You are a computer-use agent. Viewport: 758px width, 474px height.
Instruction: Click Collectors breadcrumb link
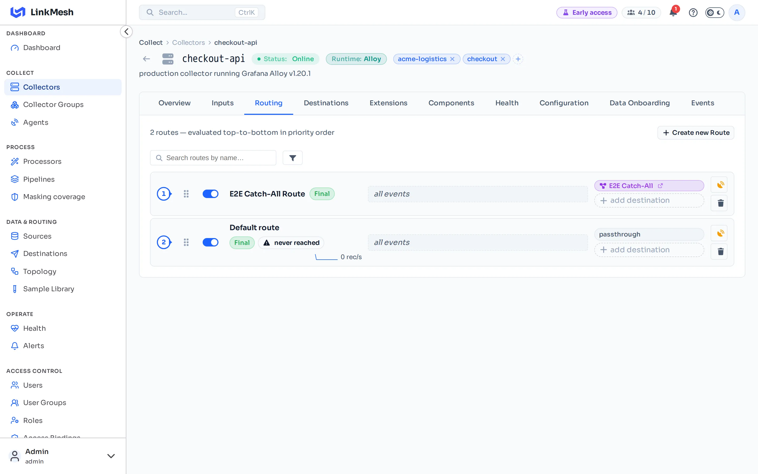188,43
